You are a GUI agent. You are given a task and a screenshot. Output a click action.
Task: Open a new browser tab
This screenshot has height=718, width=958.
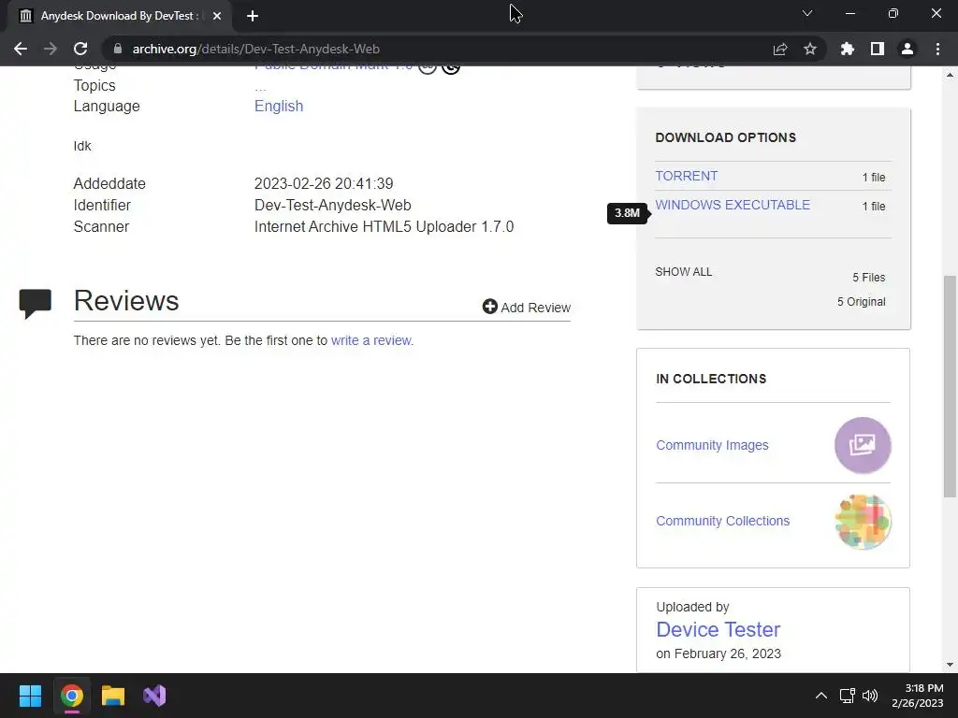tap(253, 16)
